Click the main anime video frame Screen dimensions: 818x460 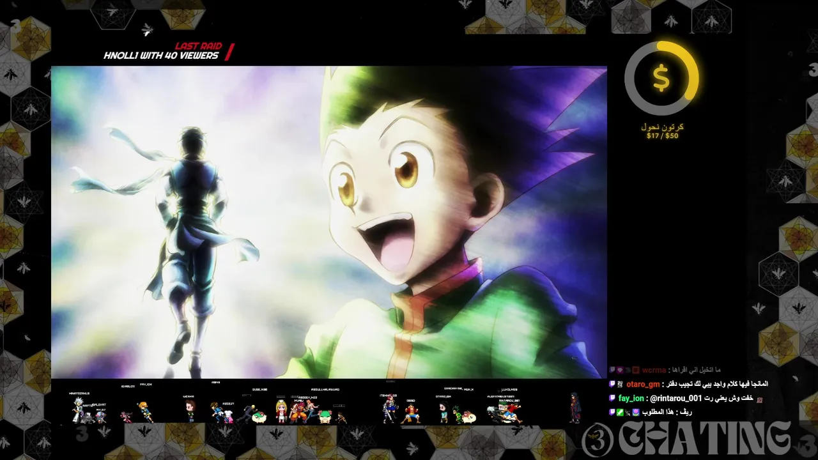coord(328,222)
